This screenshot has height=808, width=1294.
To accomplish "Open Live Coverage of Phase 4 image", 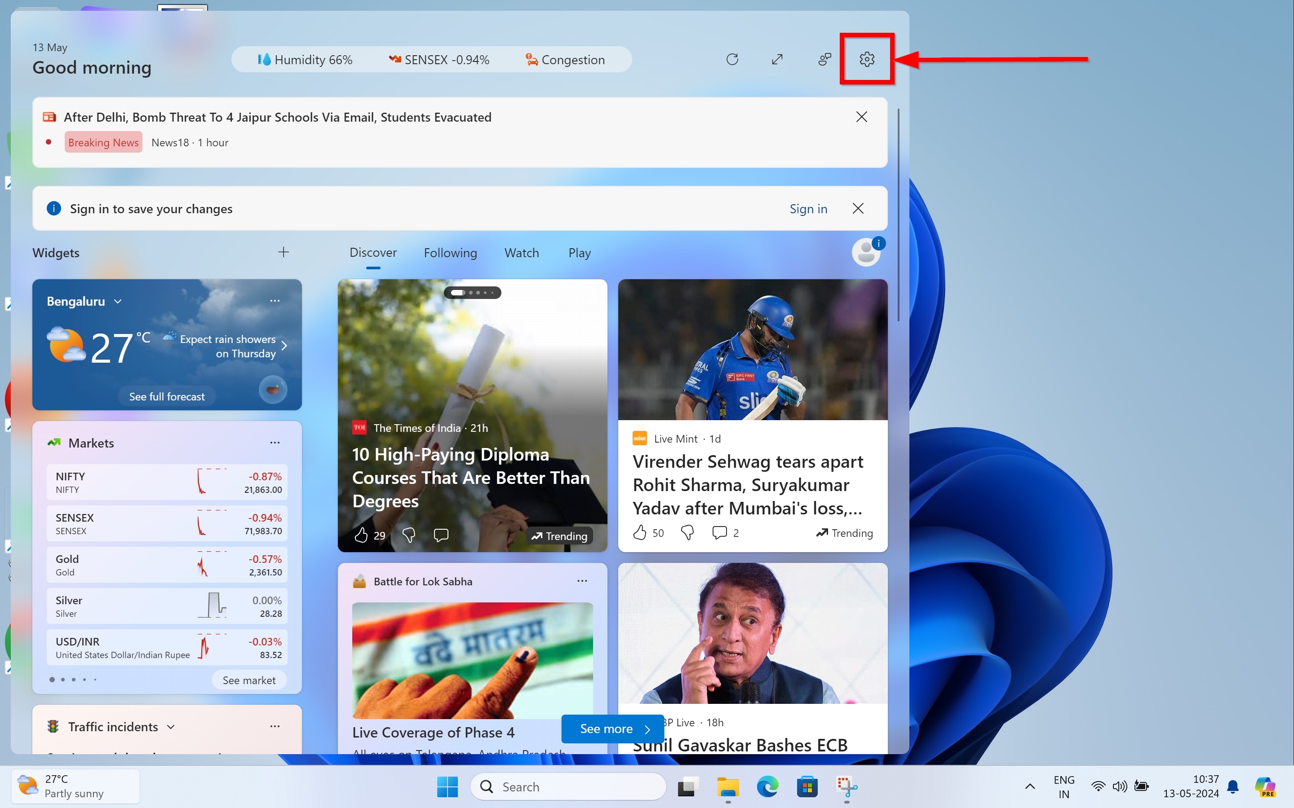I will [472, 660].
